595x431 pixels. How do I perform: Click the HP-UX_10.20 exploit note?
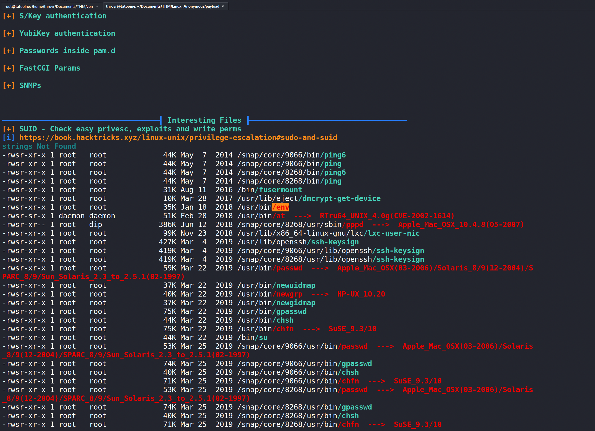[x=361, y=294]
